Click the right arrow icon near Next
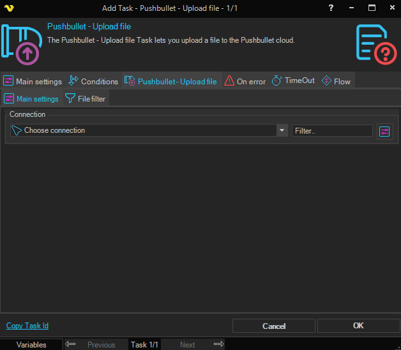This screenshot has width=401, height=350. pyautogui.click(x=218, y=344)
